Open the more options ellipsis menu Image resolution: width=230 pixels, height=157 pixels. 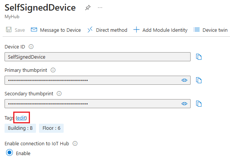coord(100,8)
